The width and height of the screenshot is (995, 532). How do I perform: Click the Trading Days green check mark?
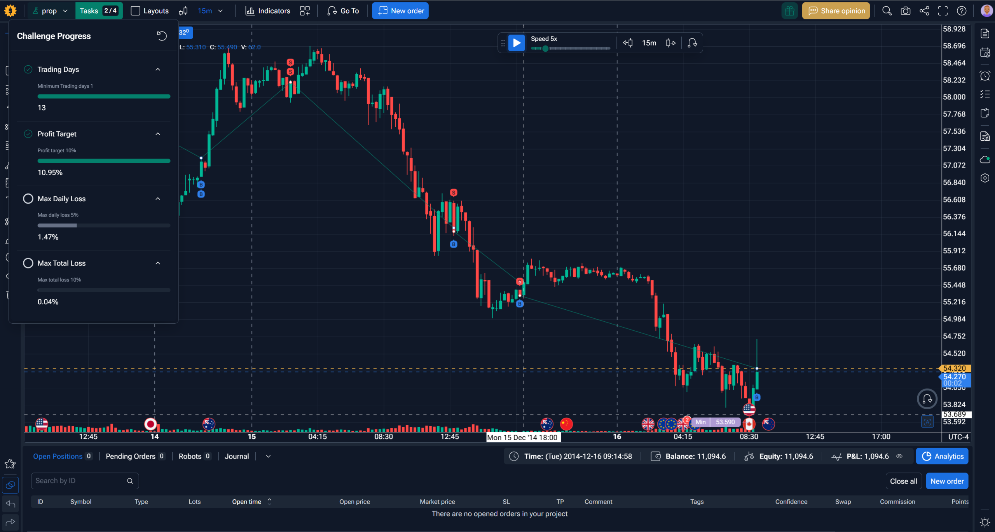(28, 70)
